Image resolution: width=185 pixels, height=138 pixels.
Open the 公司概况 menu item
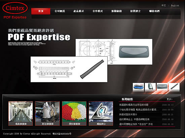60,11
